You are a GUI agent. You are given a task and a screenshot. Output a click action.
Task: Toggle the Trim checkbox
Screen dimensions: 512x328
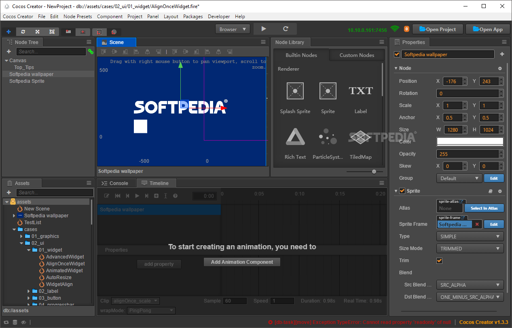coord(439,261)
